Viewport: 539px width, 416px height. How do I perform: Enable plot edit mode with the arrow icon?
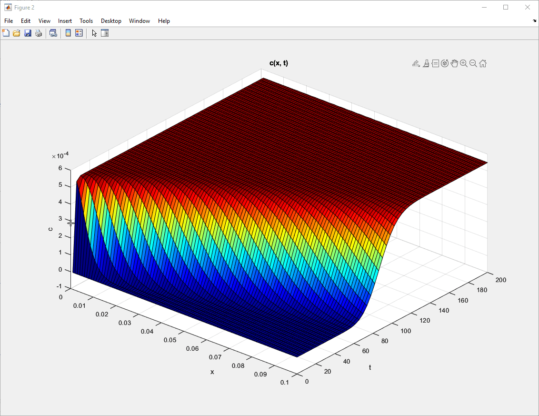click(94, 33)
